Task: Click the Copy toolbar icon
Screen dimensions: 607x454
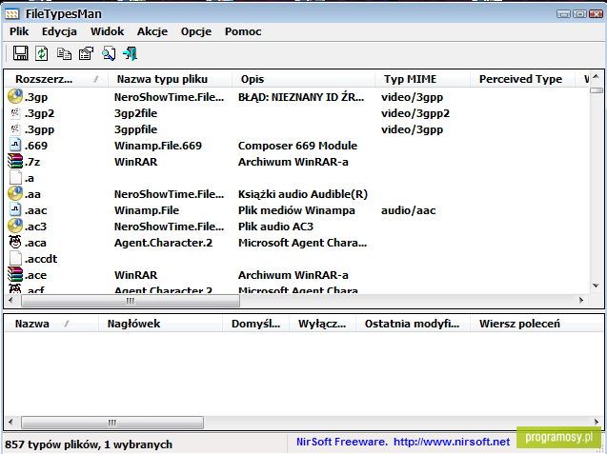Action: click(x=64, y=53)
